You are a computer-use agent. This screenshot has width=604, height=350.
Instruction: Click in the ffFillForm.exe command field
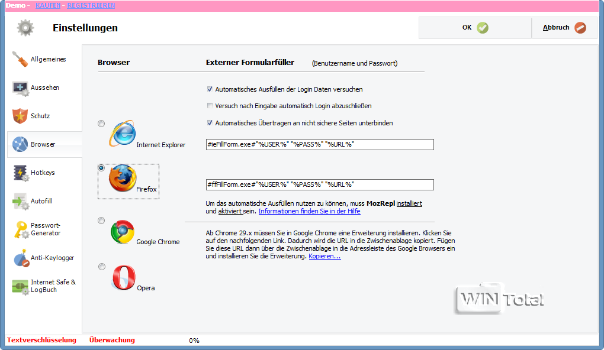[x=320, y=184]
